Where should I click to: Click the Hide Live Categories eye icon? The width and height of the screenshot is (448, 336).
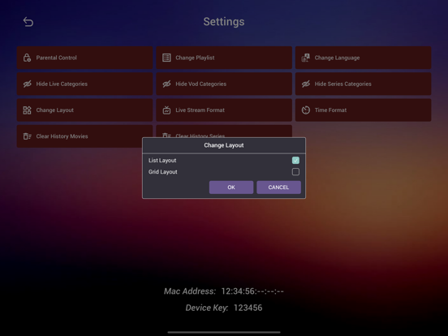coord(27,84)
